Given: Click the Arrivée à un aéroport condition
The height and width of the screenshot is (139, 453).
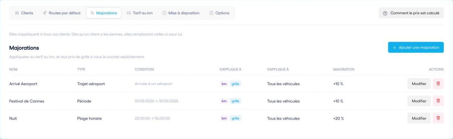Looking at the screenshot, I should 153,84.
